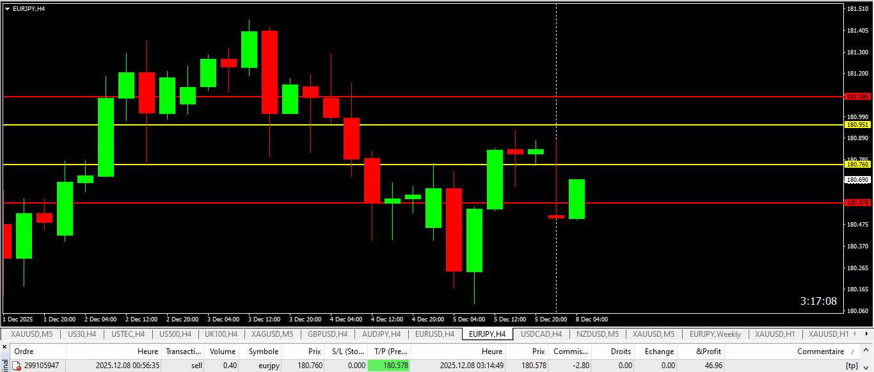Select the US500,H4 chart tab
Screen dimensions: 874x372
175,334
